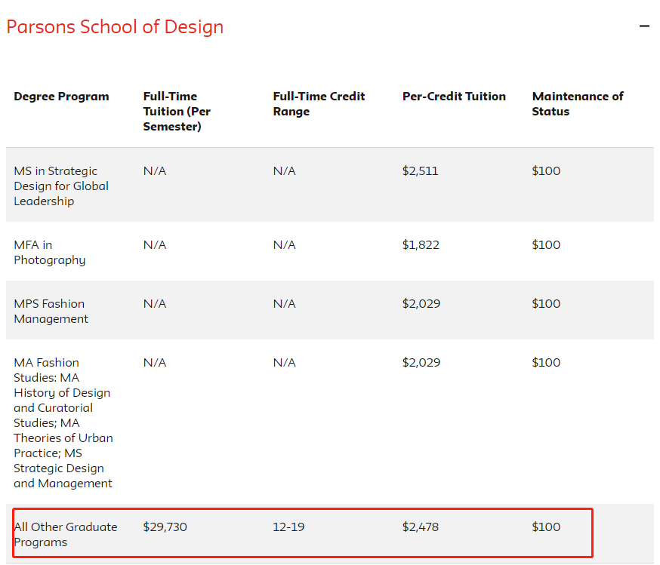
Task: Select the MFA in Photography row label
Action: (x=50, y=253)
